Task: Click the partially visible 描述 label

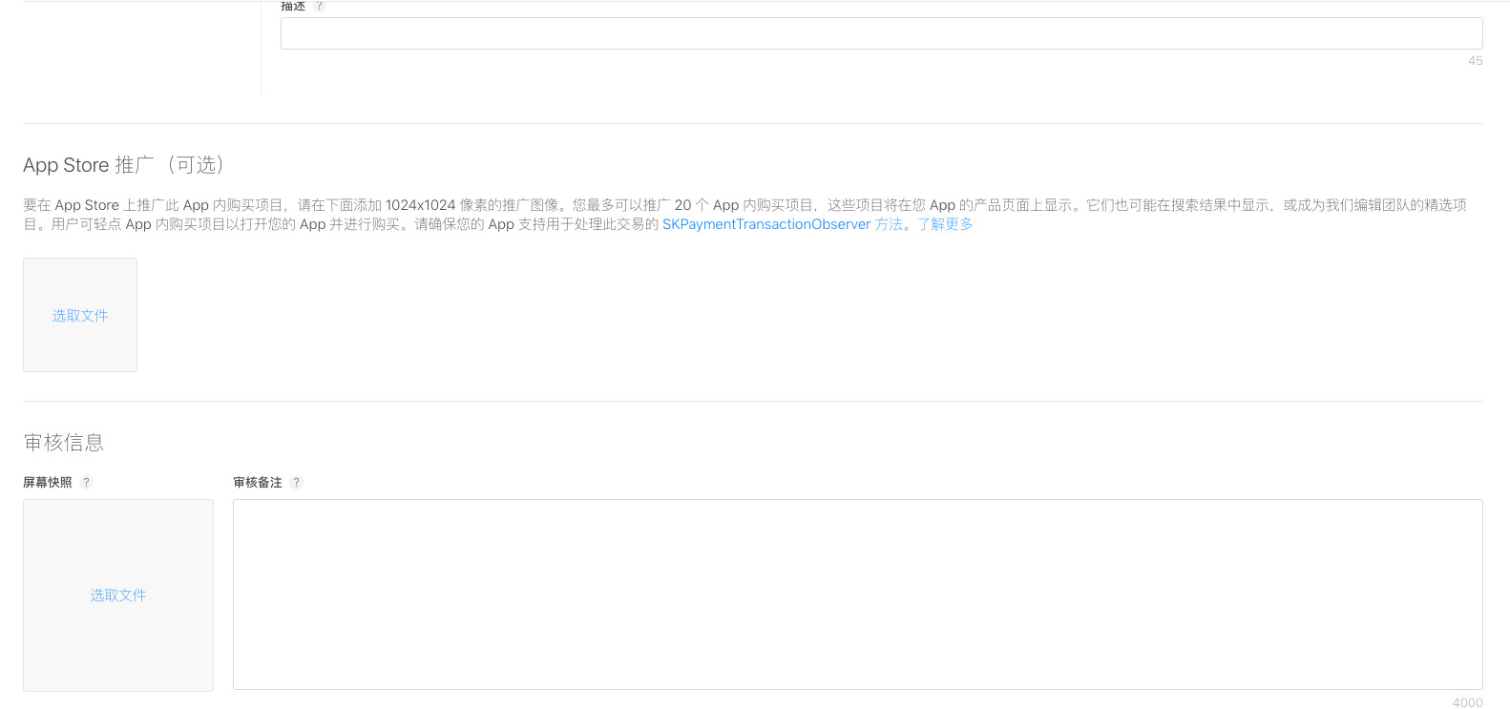Action: pyautogui.click(x=293, y=6)
